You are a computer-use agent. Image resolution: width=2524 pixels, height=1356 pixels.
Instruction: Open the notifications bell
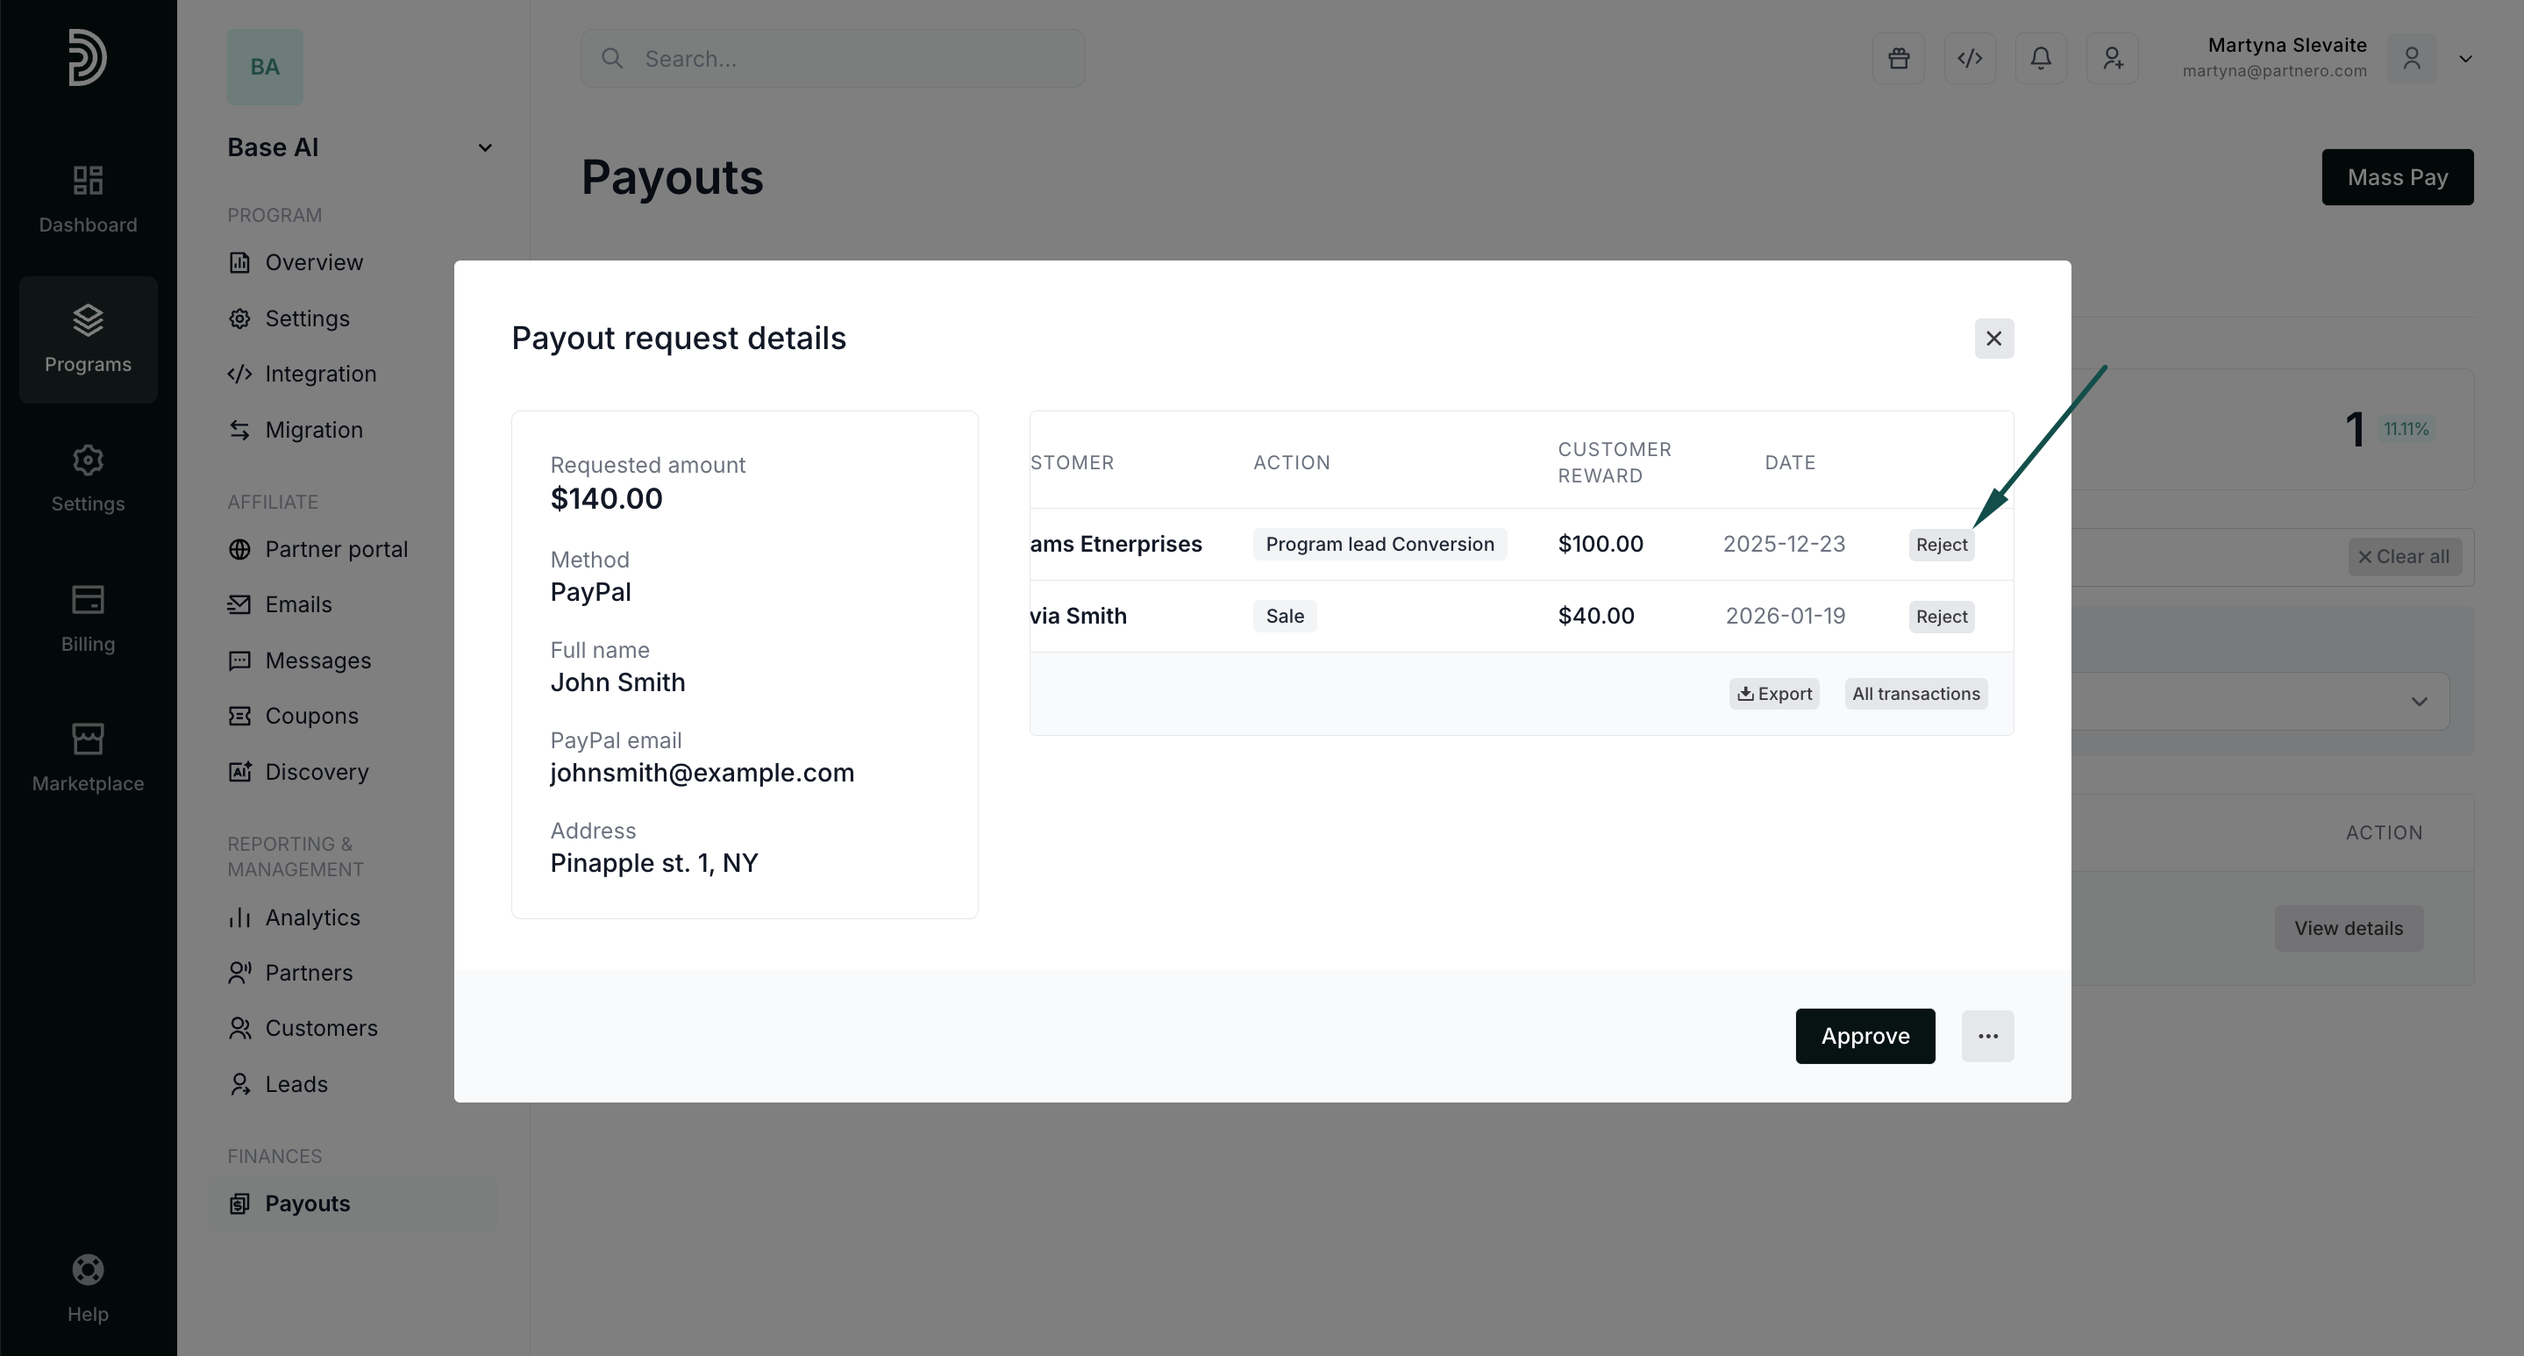(2041, 59)
